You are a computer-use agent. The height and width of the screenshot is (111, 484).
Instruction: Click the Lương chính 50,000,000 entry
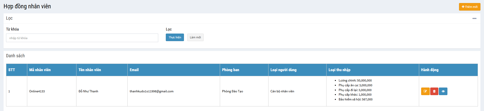coord(355,80)
